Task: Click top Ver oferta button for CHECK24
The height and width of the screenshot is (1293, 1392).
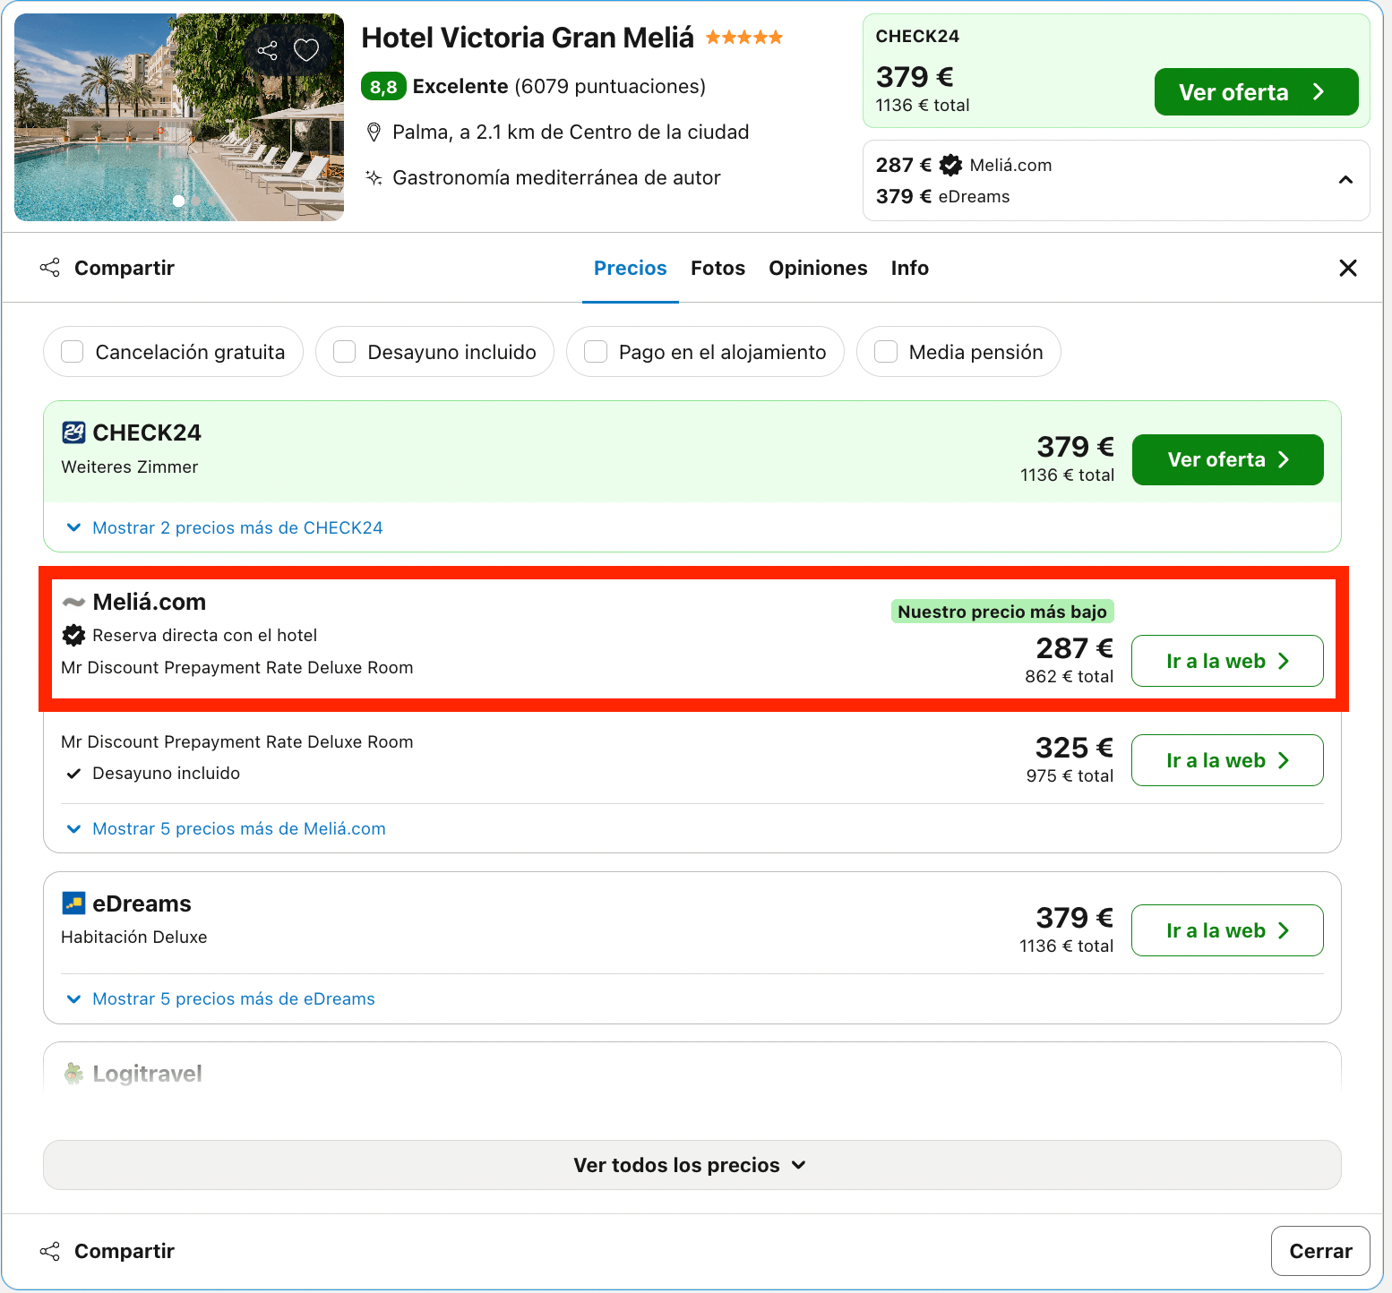Action: [x=1256, y=92]
